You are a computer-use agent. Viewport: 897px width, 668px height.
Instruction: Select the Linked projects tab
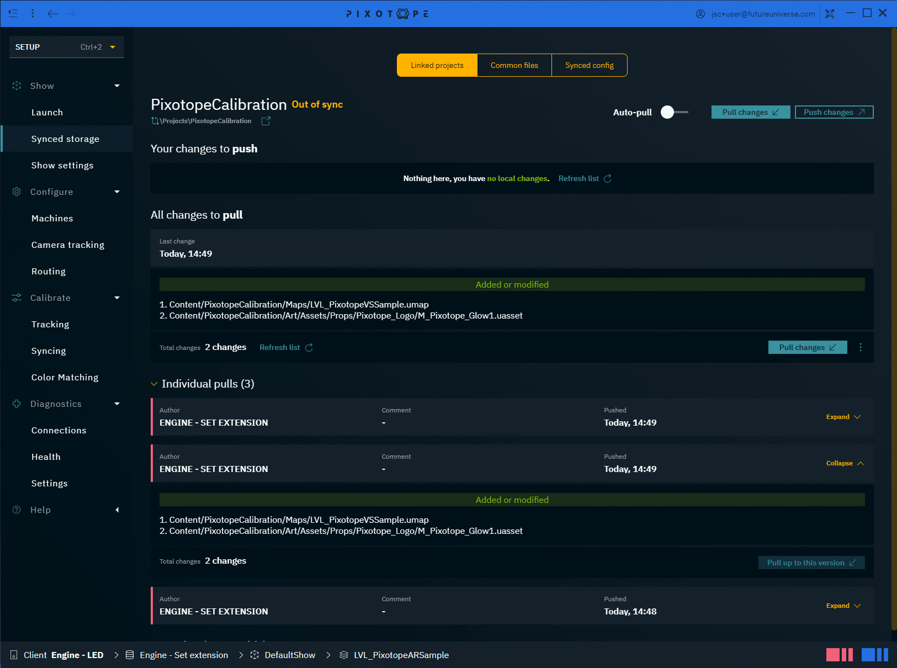pos(437,65)
